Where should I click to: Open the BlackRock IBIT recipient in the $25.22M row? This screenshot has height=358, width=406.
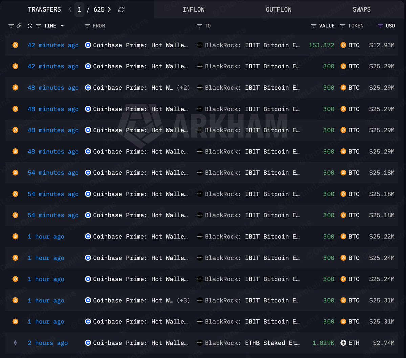[252, 236]
